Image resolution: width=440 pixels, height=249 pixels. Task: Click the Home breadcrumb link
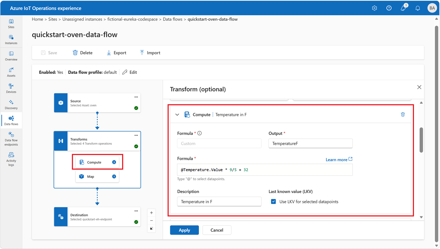[x=37, y=19]
